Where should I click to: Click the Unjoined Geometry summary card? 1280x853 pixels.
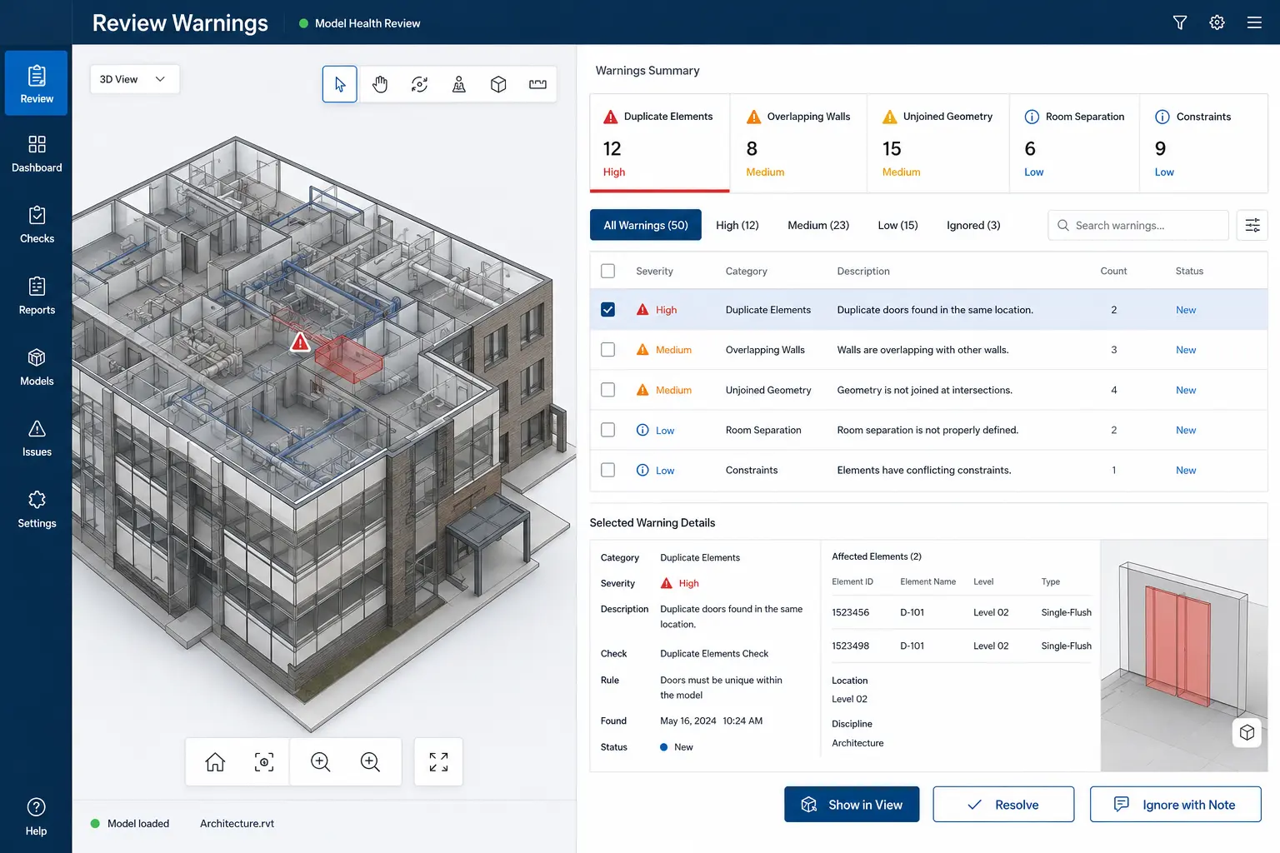[x=938, y=143]
